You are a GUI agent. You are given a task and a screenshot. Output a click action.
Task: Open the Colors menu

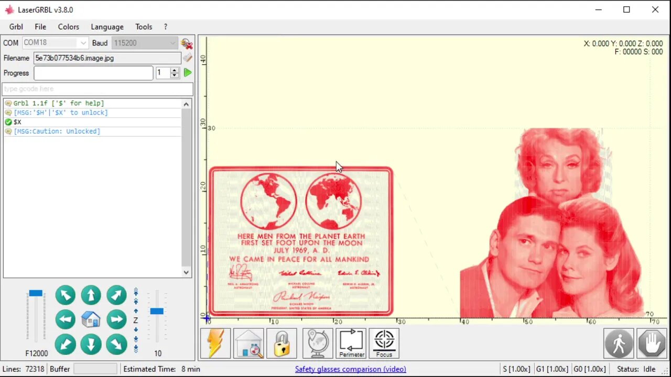(x=69, y=27)
